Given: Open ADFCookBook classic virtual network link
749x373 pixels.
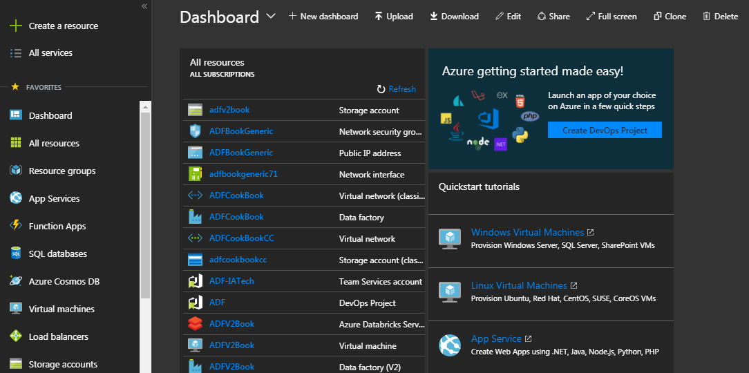Looking at the screenshot, I should [236, 195].
